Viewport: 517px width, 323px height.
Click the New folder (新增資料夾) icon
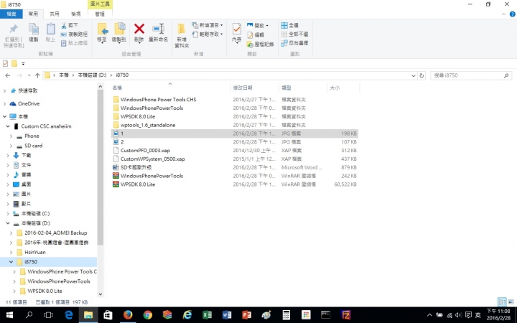182,29
